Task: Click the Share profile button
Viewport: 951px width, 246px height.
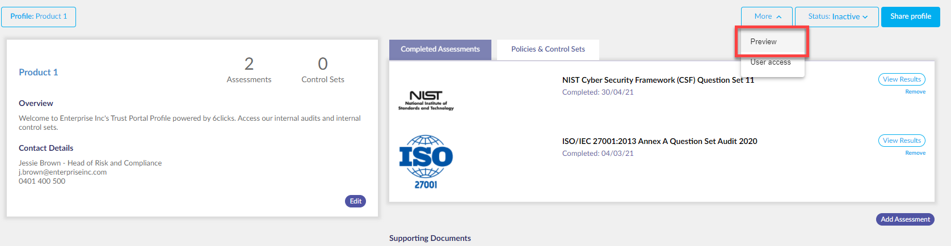Action: click(910, 17)
